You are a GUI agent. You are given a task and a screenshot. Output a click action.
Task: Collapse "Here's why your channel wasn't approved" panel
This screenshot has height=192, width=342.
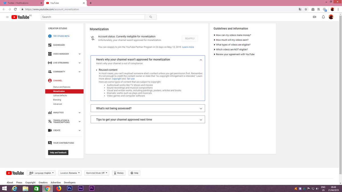coord(201,60)
